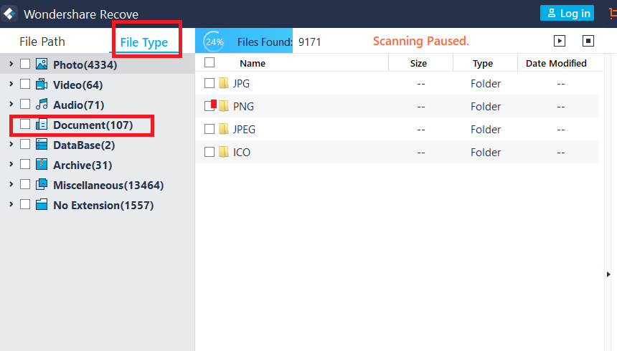Tick the Audio(71) checkbox
Image resolution: width=617 pixels, height=351 pixels.
coord(25,104)
